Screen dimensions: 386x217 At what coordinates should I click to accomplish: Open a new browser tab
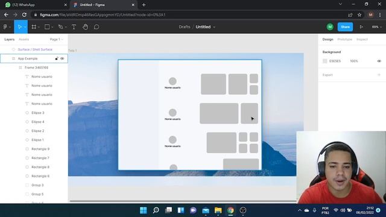(144, 5)
